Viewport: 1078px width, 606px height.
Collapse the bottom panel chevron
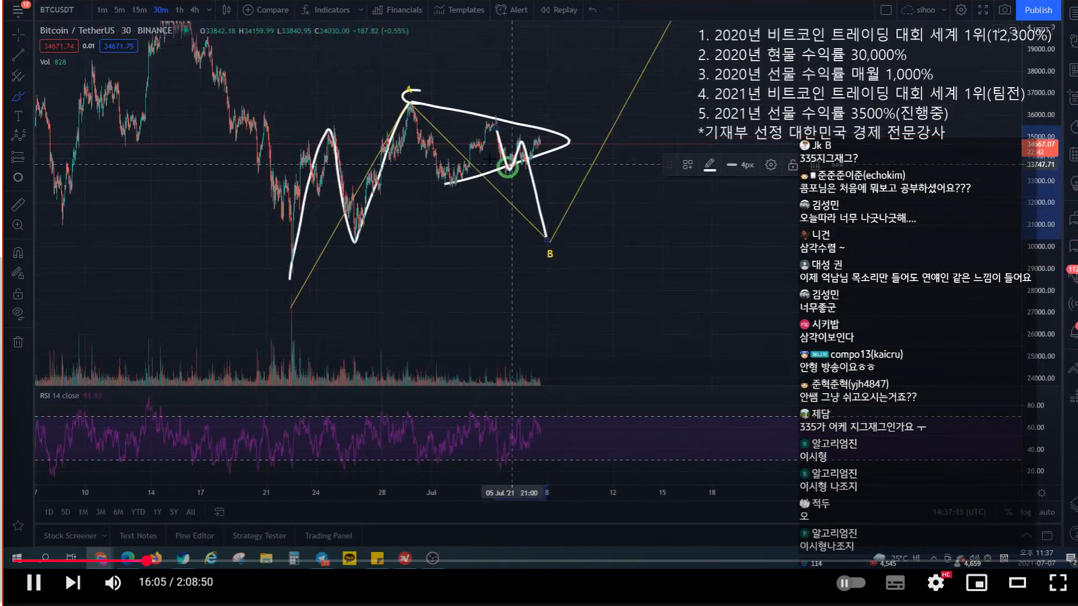1027,536
